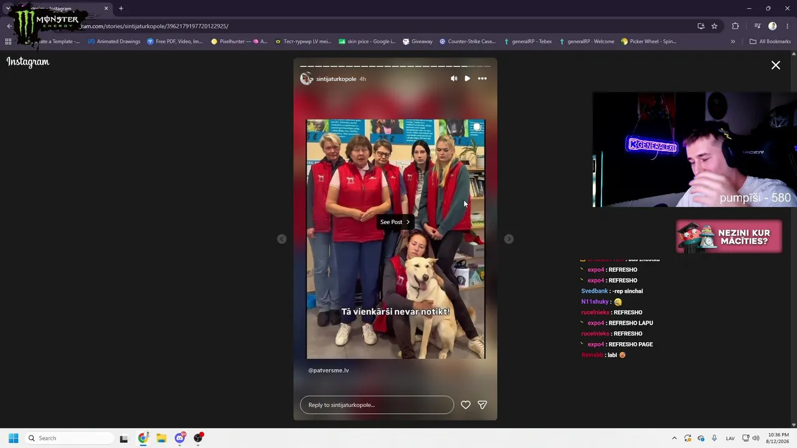797x448 pixels.
Task: Open the 'See Post' link
Action: tap(395, 222)
